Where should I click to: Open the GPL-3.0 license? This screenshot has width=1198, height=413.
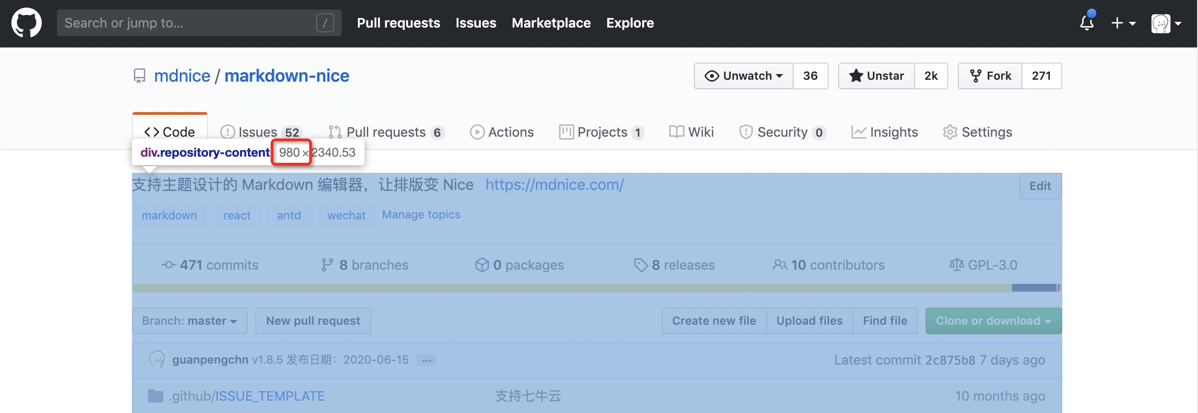pyautogui.click(x=983, y=265)
